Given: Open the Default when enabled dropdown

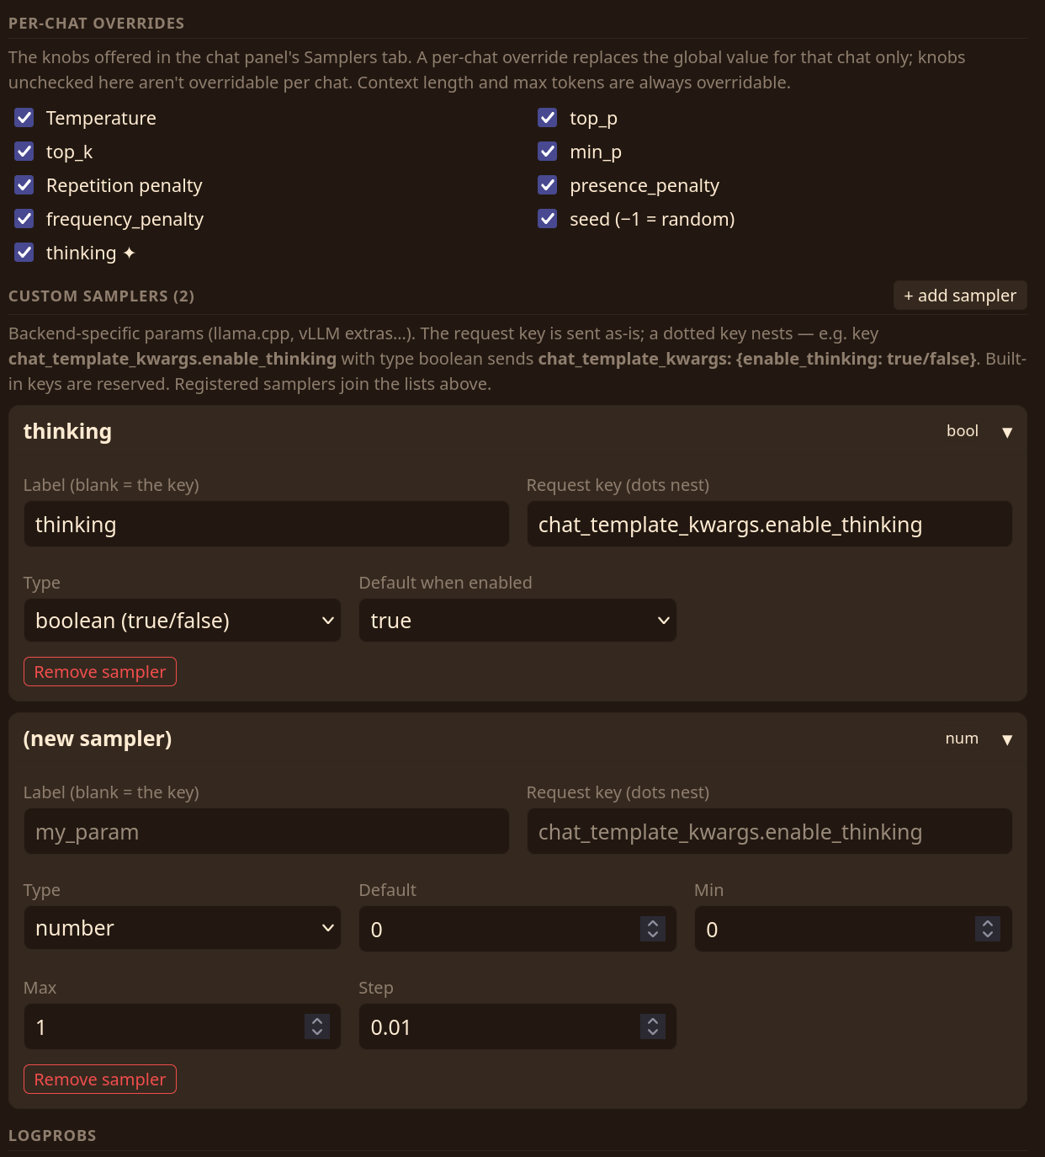Looking at the screenshot, I should [517, 621].
